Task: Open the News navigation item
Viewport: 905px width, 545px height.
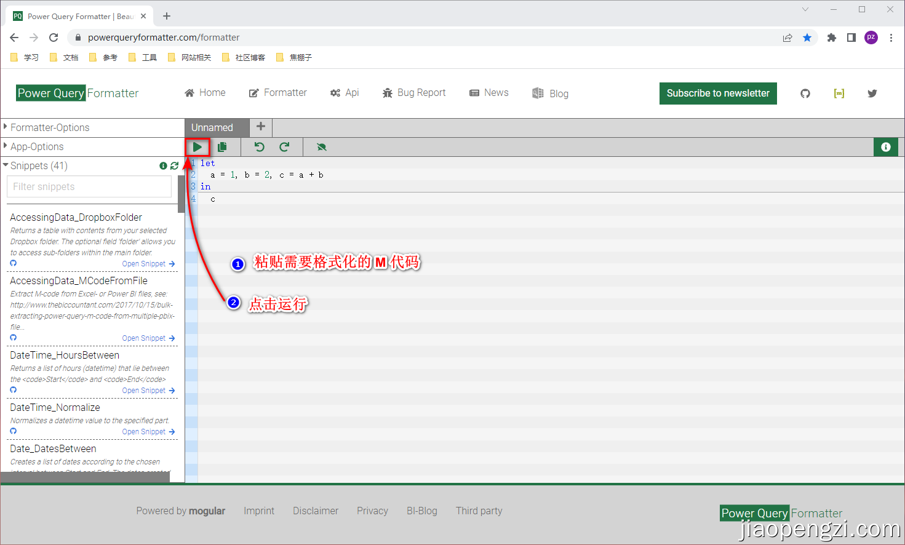Action: [x=489, y=93]
